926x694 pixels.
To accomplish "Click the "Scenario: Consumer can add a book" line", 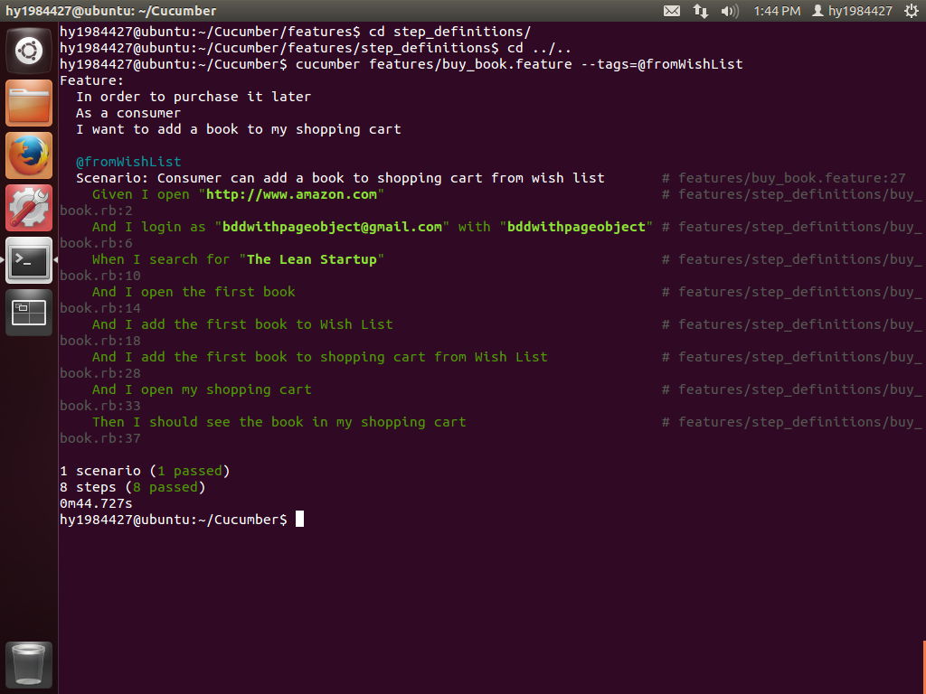I will click(340, 178).
